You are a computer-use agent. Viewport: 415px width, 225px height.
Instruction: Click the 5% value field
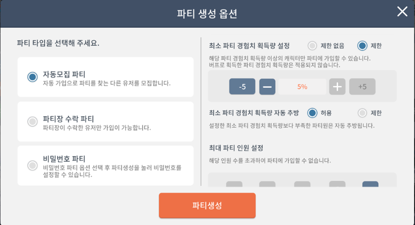click(302, 87)
